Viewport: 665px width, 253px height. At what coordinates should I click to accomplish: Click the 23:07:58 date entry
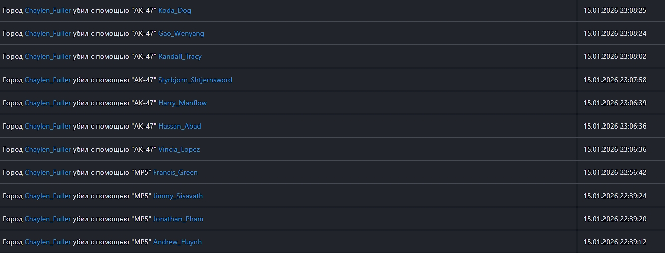[x=615, y=80]
